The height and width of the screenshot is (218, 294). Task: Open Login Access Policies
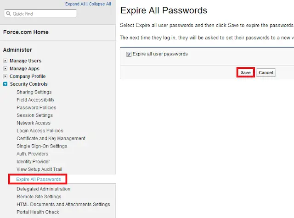pos(40,131)
